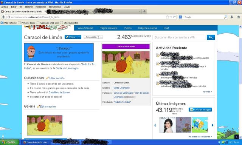Open Videos in the wiki navigation
Screen dimensions: 242x145
(128, 28)
